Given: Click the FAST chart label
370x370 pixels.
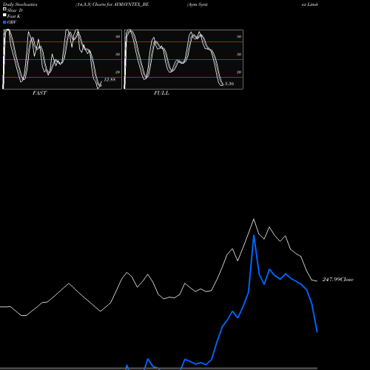Looking at the screenshot, I should click(39, 93).
